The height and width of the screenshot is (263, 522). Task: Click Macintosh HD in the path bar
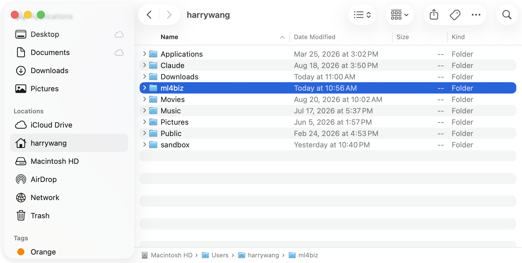click(x=167, y=255)
